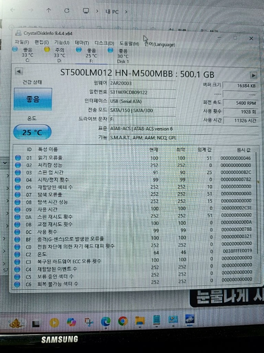264x353 pixels.
Task: Click the status dot of 07 탐색 오류율
Action: pos(18,195)
